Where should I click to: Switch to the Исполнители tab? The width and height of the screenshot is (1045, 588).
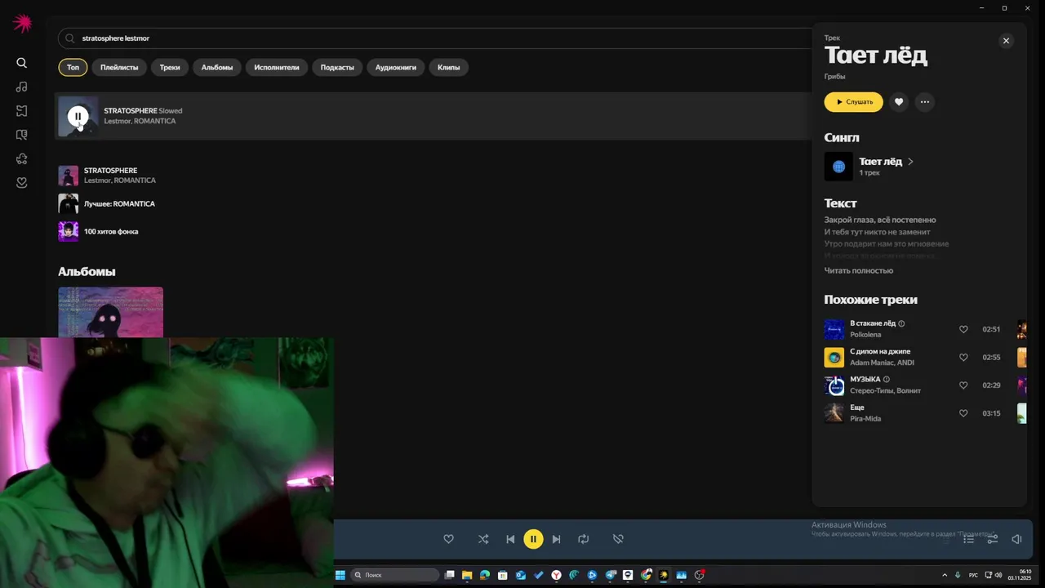click(x=277, y=67)
